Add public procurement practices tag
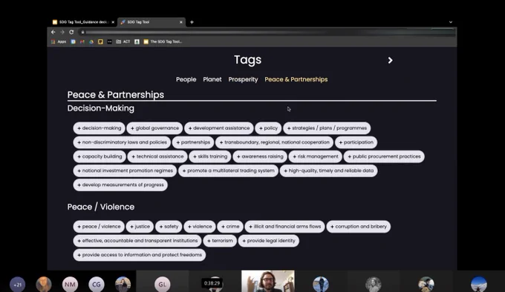This screenshot has width=505, height=292. (x=384, y=156)
